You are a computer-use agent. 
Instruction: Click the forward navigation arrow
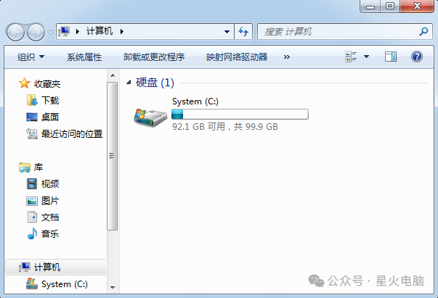point(36,33)
